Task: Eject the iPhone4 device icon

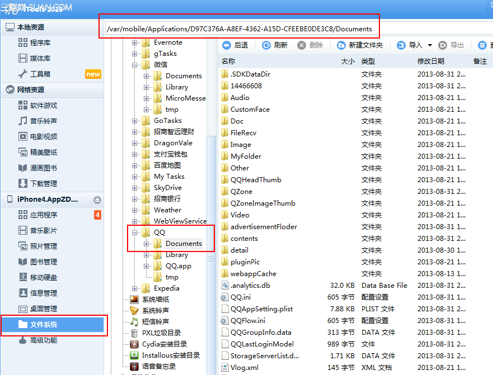Action: pyautogui.click(x=97, y=200)
